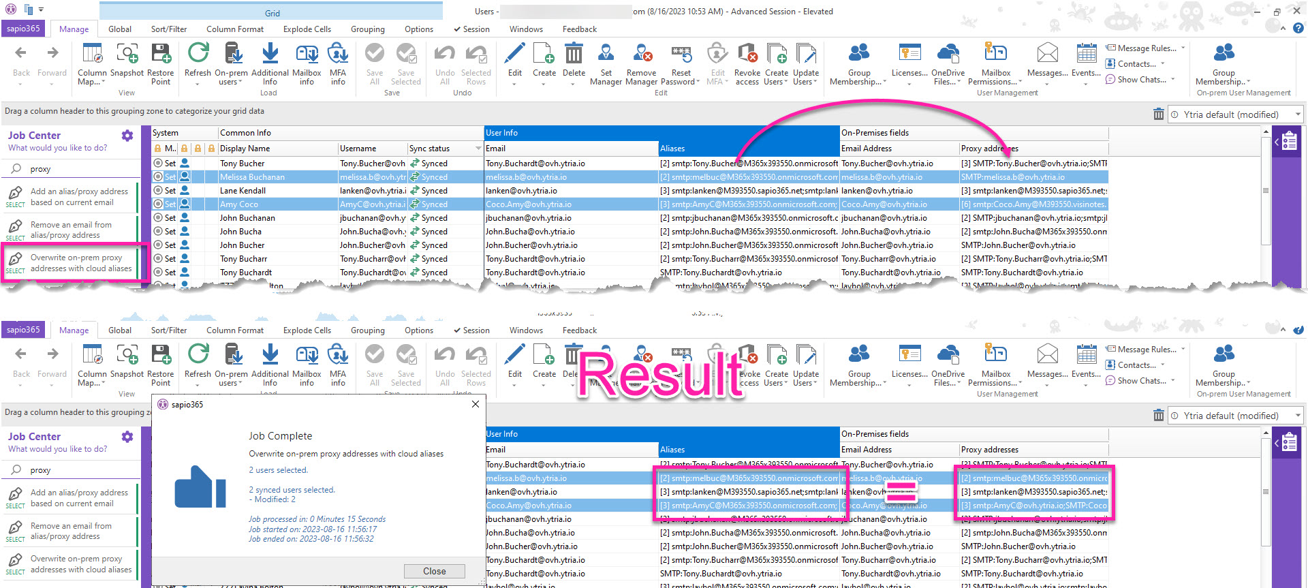Image resolution: width=1308 pixels, height=588 pixels.
Task: Load Mailbox info in upper ribbon
Action: 307,63
